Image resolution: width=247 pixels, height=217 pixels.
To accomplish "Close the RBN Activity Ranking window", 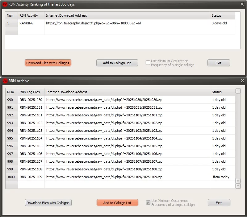I will point(242,4).
